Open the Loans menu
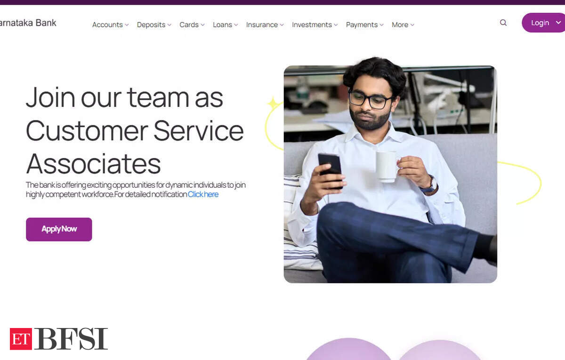This screenshot has height=360, width=565. [x=226, y=25]
